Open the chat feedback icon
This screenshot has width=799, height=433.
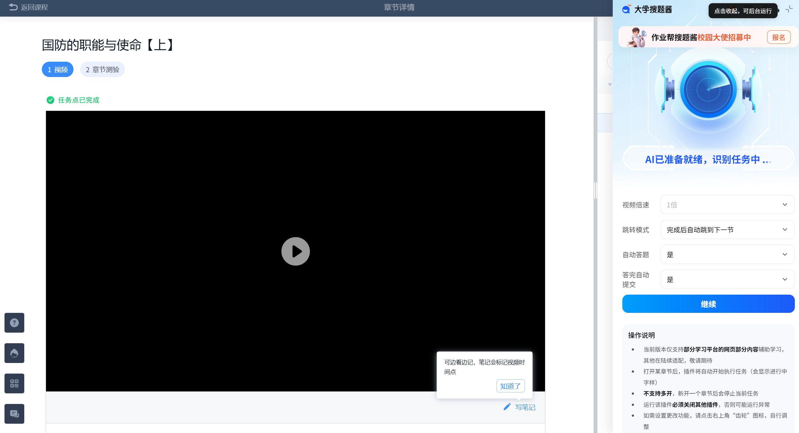(x=14, y=414)
